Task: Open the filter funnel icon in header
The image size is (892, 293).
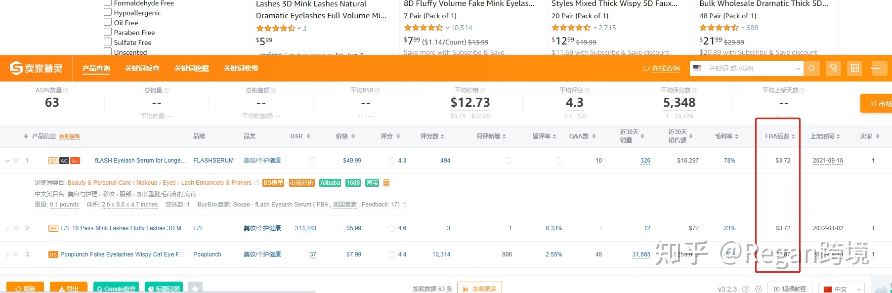Action: click(x=834, y=68)
